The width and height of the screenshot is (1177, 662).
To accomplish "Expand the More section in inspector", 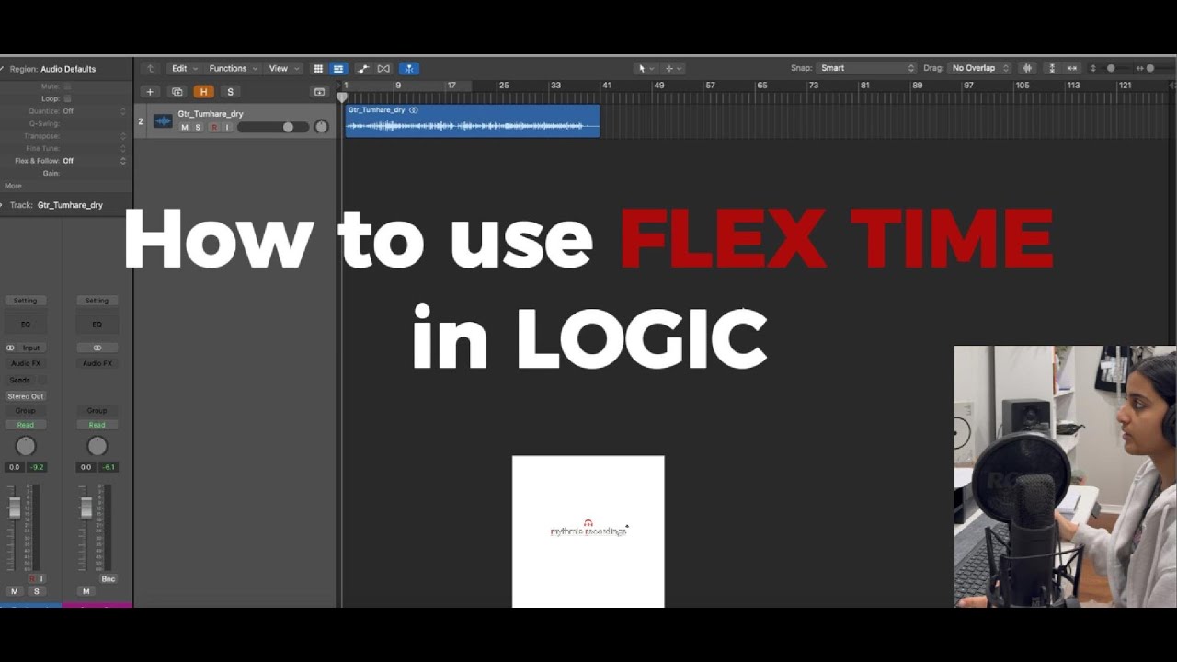I will pos(13,186).
